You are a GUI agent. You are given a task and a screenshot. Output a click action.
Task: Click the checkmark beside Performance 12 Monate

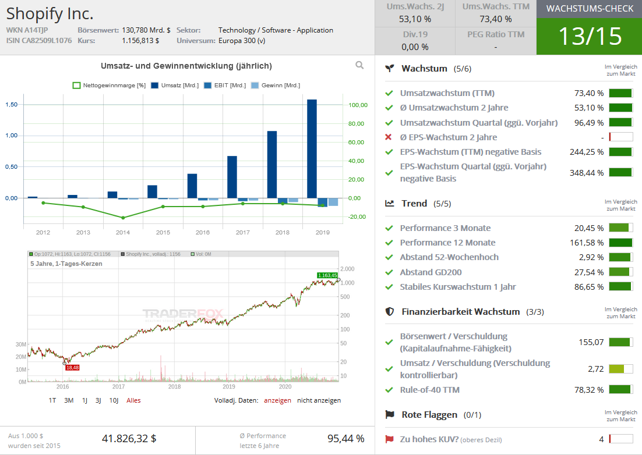click(x=389, y=243)
